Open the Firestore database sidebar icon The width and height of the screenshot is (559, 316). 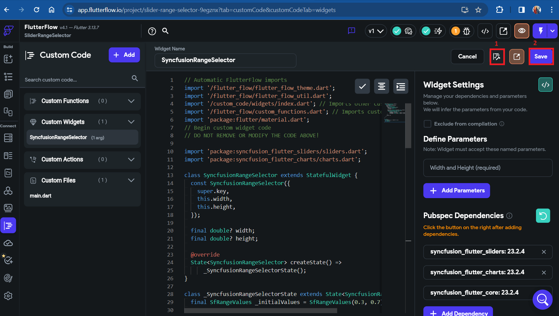(8, 138)
